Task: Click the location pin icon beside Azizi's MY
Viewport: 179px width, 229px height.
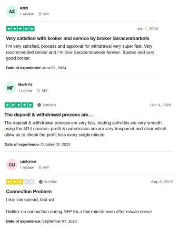Action: (40, 14)
